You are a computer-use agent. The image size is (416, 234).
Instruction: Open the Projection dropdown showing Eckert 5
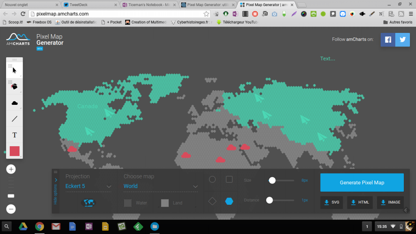tap(88, 186)
